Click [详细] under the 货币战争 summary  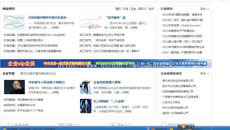tap(134, 28)
